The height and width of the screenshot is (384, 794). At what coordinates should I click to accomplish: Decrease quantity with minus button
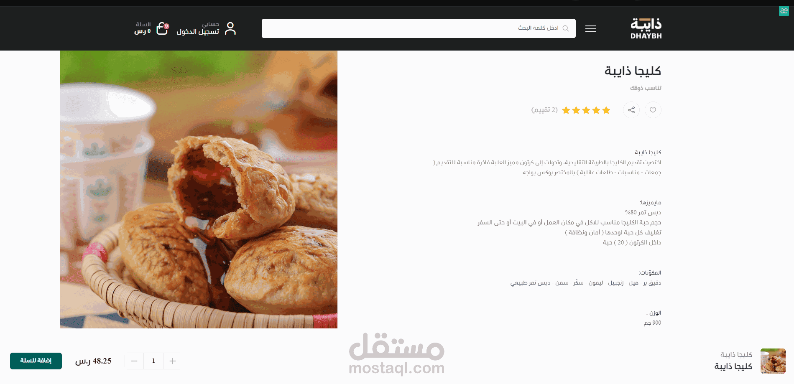[134, 361]
